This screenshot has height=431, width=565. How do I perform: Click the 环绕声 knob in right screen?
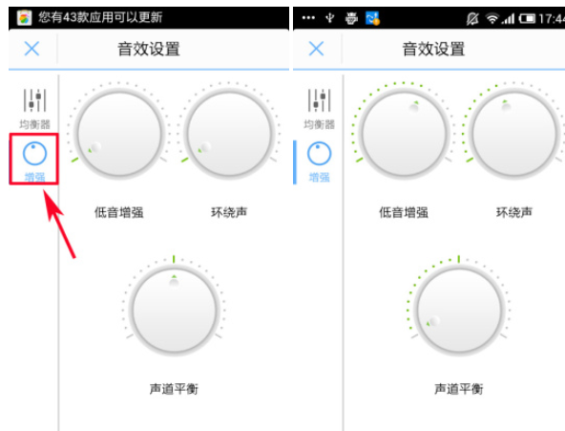point(514,134)
